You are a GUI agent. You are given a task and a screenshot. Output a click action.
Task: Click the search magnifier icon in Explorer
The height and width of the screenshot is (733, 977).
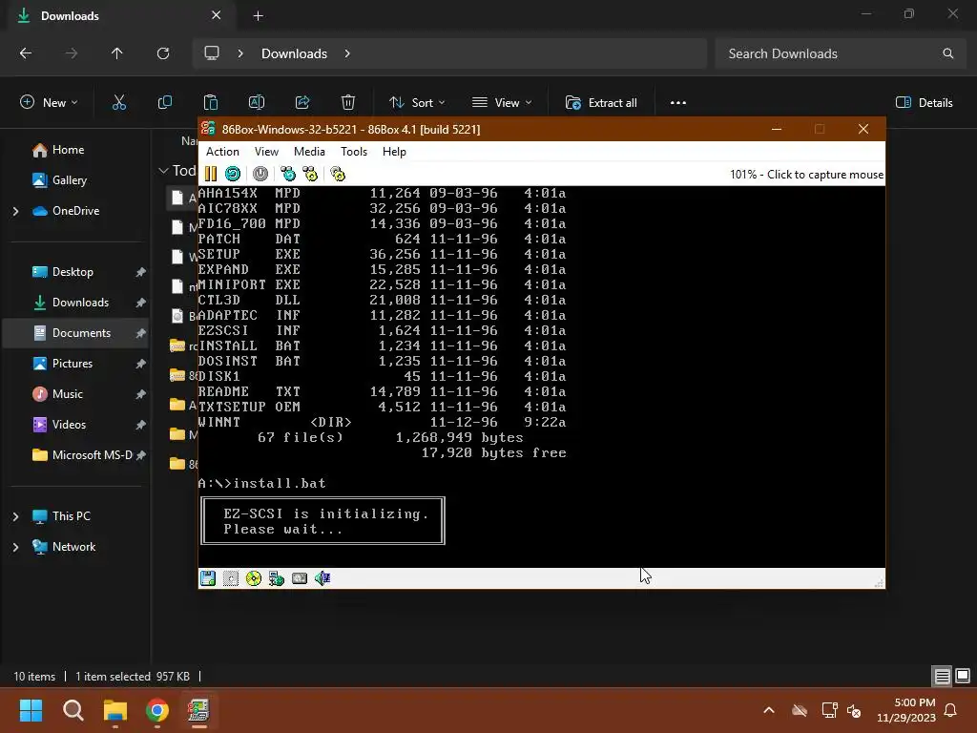947,53
